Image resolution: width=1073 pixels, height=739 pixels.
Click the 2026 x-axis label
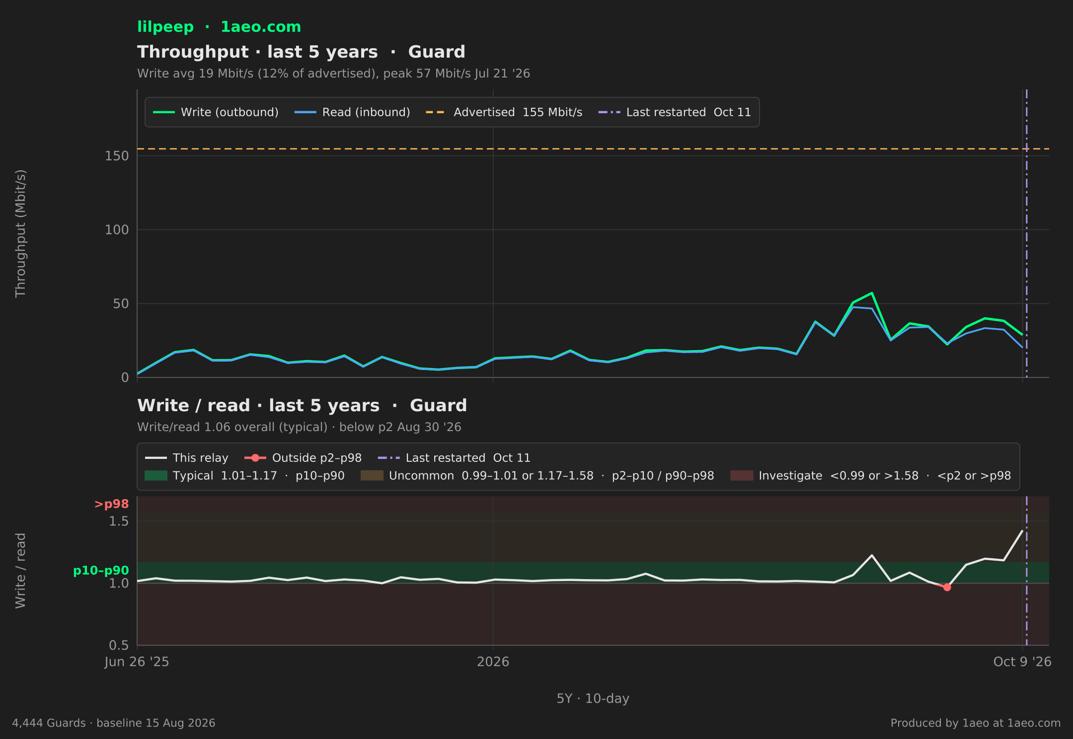[493, 662]
